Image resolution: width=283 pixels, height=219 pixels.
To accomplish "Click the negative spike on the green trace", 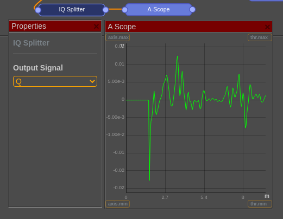I will [x=149, y=179].
